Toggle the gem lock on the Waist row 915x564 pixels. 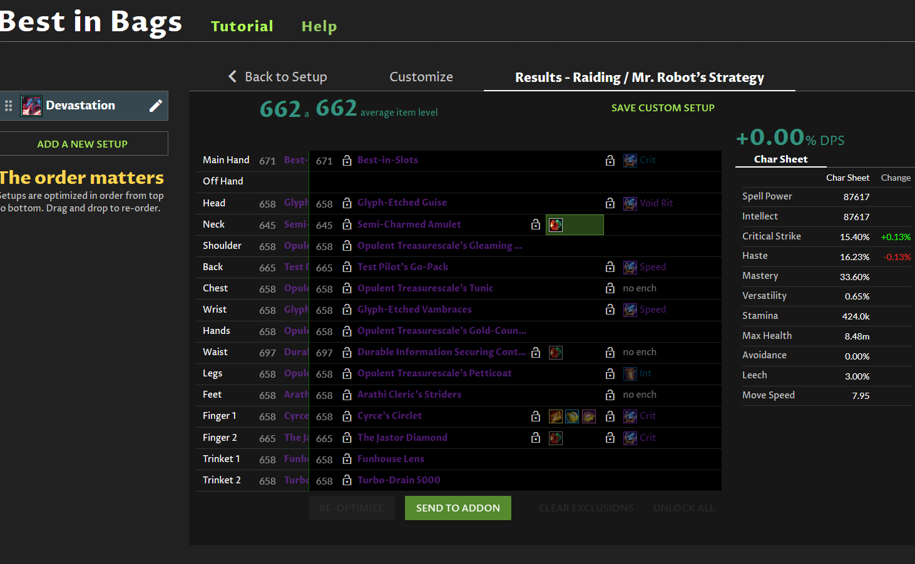(x=536, y=353)
